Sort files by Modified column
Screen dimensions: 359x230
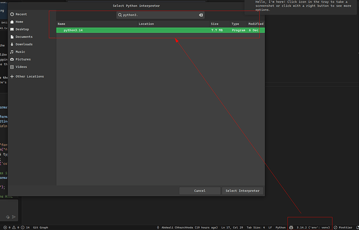point(255,24)
